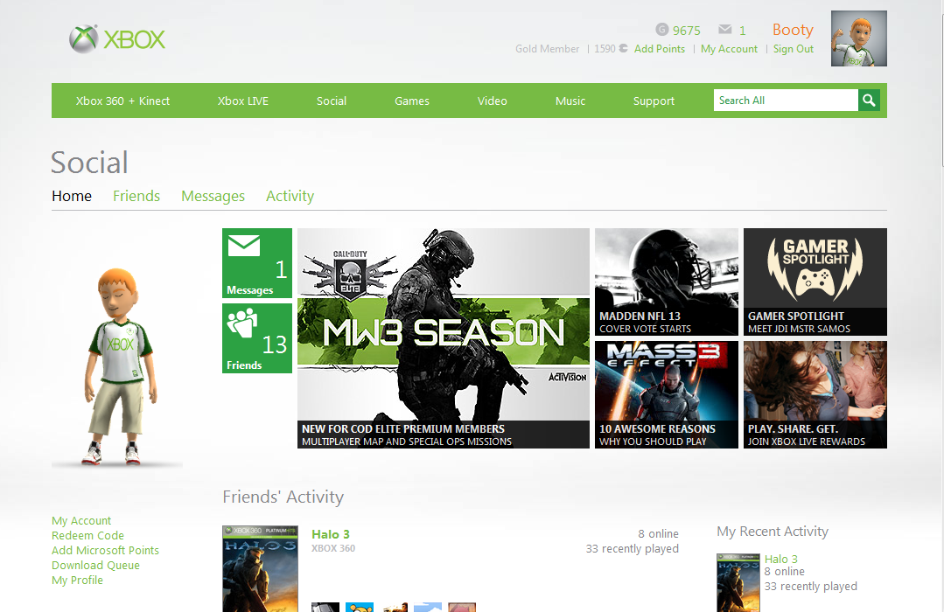
Task: Open the Video menu
Action: pos(493,101)
